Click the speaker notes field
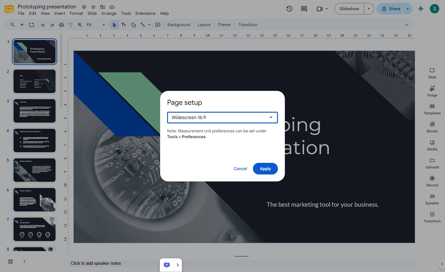This screenshot has height=272, width=445. tap(241, 263)
